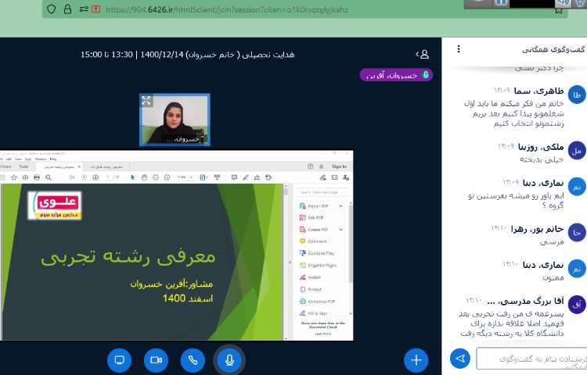Image resolution: width=587 pixels, height=375 pixels.
Task: Click the email envelope icon in Acrobat
Action: pyautogui.click(x=334, y=177)
